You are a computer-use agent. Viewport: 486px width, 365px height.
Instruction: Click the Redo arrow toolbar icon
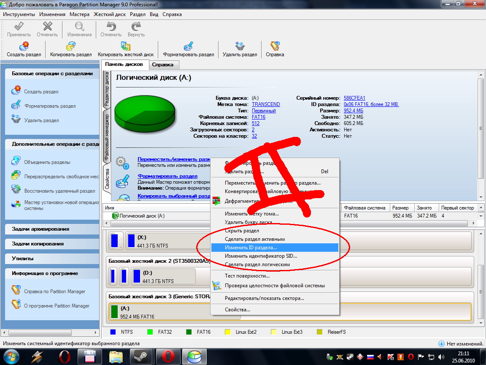pos(136,26)
